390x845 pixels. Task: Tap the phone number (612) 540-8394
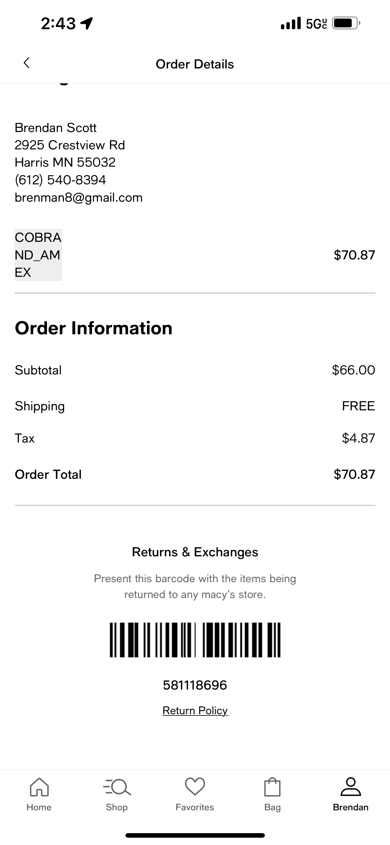[x=60, y=180]
